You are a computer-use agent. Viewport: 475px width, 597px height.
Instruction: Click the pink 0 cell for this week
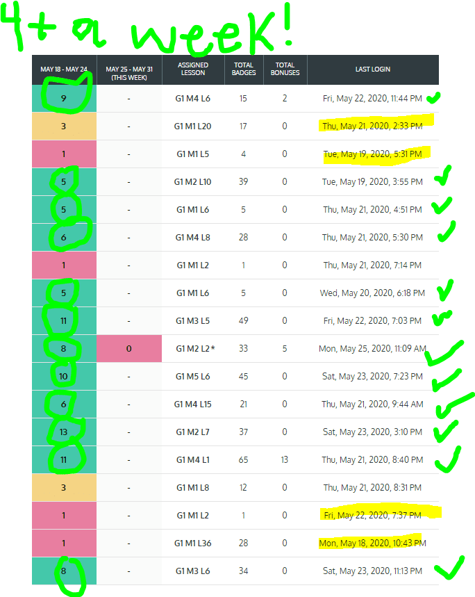click(x=129, y=349)
